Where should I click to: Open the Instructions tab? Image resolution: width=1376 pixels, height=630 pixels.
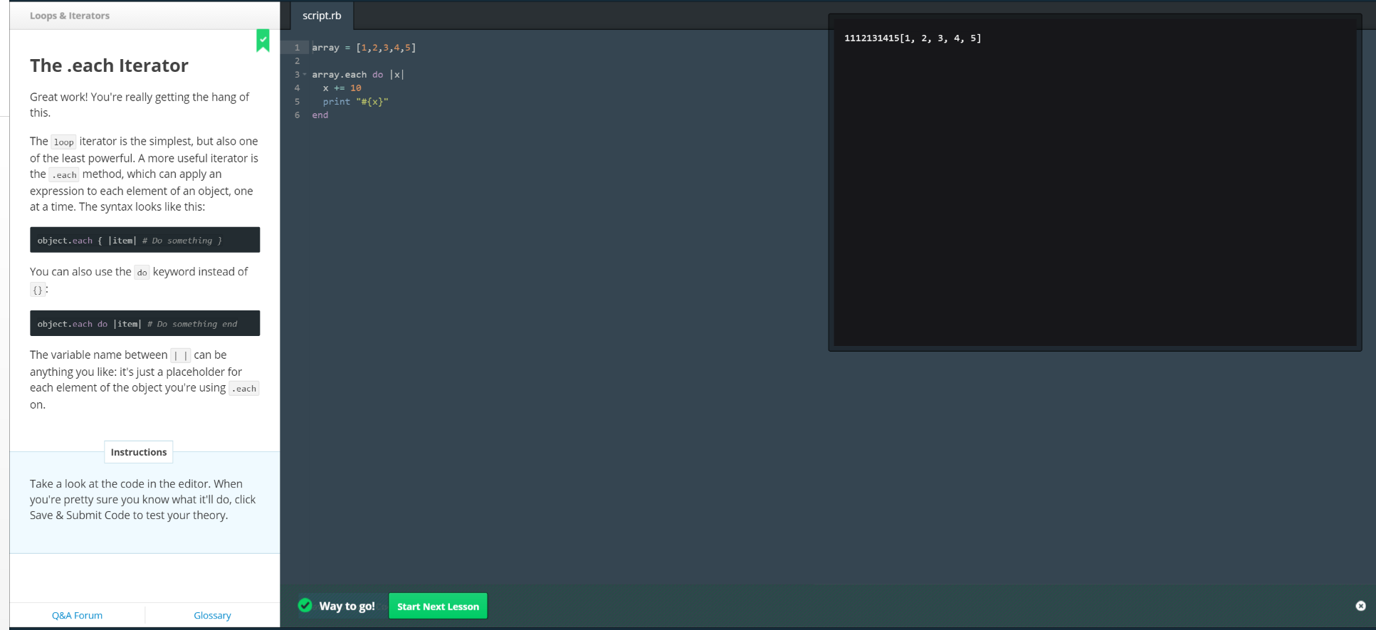click(139, 452)
